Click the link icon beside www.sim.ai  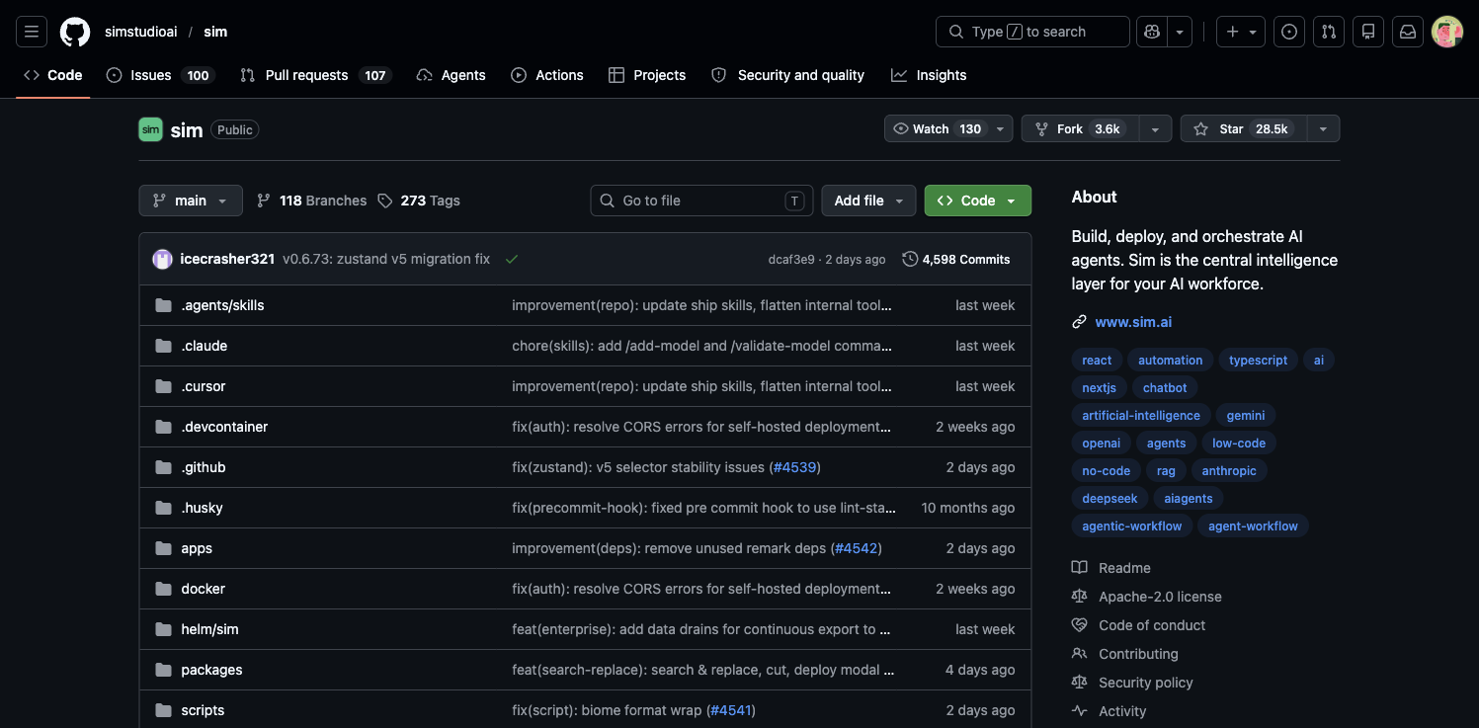point(1079,322)
